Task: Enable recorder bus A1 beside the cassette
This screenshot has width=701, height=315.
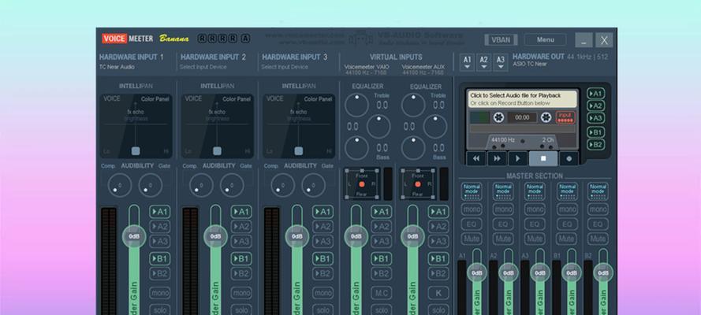Action: tap(595, 94)
